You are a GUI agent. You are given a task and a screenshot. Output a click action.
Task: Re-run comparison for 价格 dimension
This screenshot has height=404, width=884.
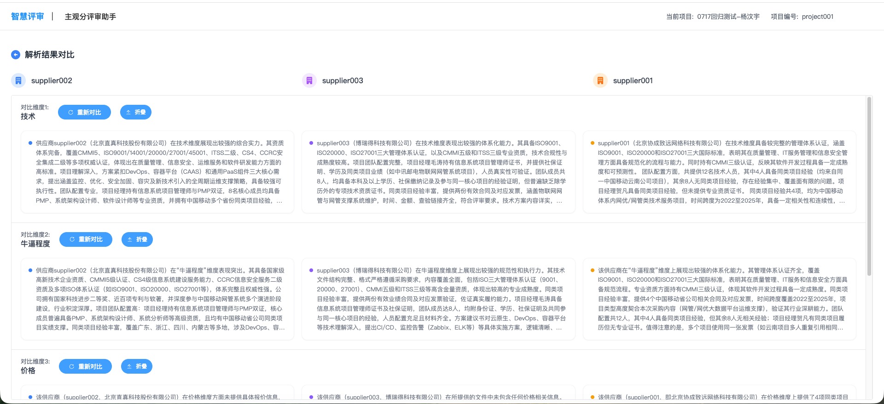(x=85, y=367)
